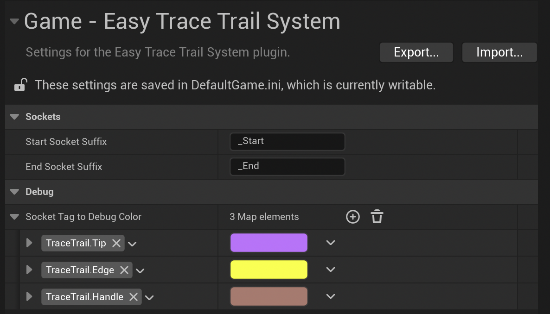Screen dimensions: 550x314
Task: Click the lock icon beside the DefaultGame.ini notice
Action: 20,85
